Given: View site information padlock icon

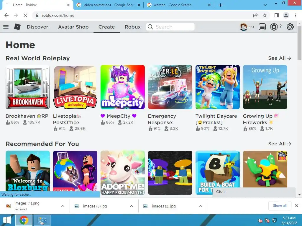Looking at the screenshot, I should pos(37,15).
